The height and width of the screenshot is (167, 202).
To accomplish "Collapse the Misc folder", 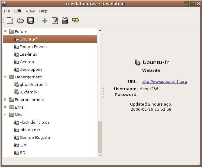I will (5, 114).
